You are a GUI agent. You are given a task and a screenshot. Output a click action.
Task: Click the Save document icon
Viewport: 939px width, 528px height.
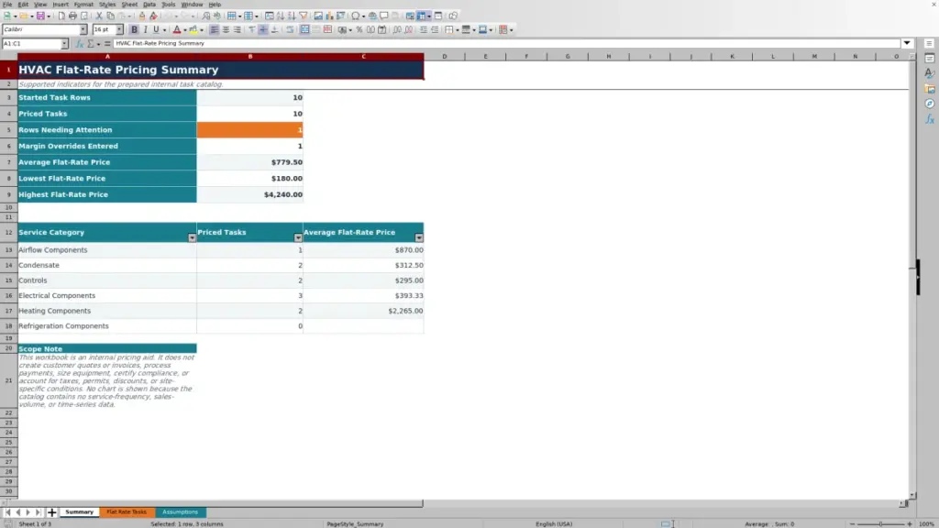(x=40, y=16)
